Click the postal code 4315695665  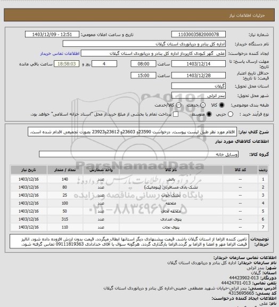point(241,293)
